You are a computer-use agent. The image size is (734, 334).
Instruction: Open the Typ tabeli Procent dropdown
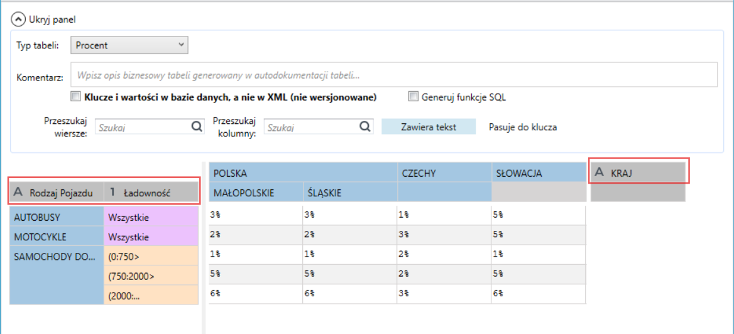tap(129, 45)
